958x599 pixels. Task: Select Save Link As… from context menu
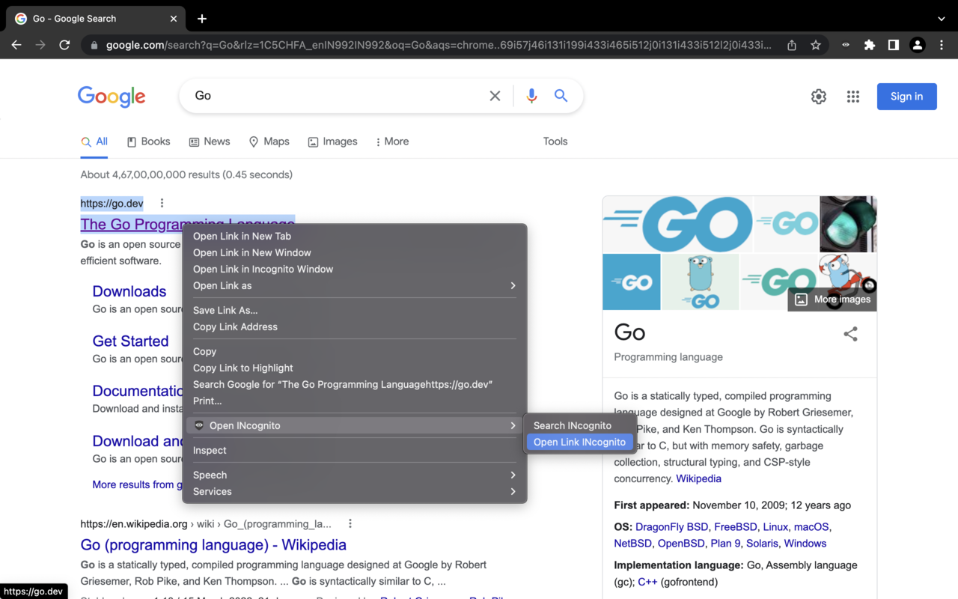(355, 310)
